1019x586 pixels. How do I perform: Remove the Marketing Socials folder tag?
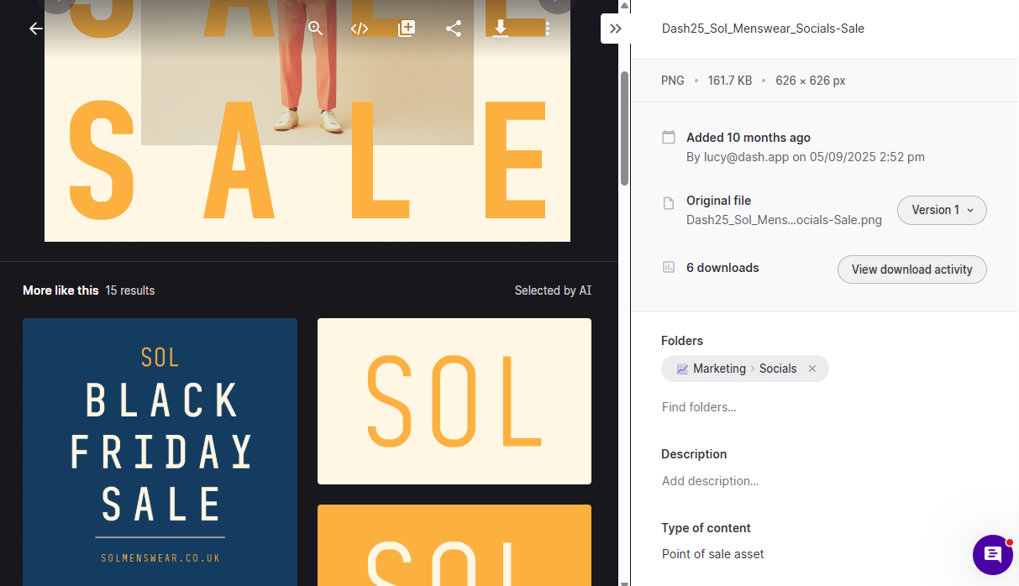(812, 369)
